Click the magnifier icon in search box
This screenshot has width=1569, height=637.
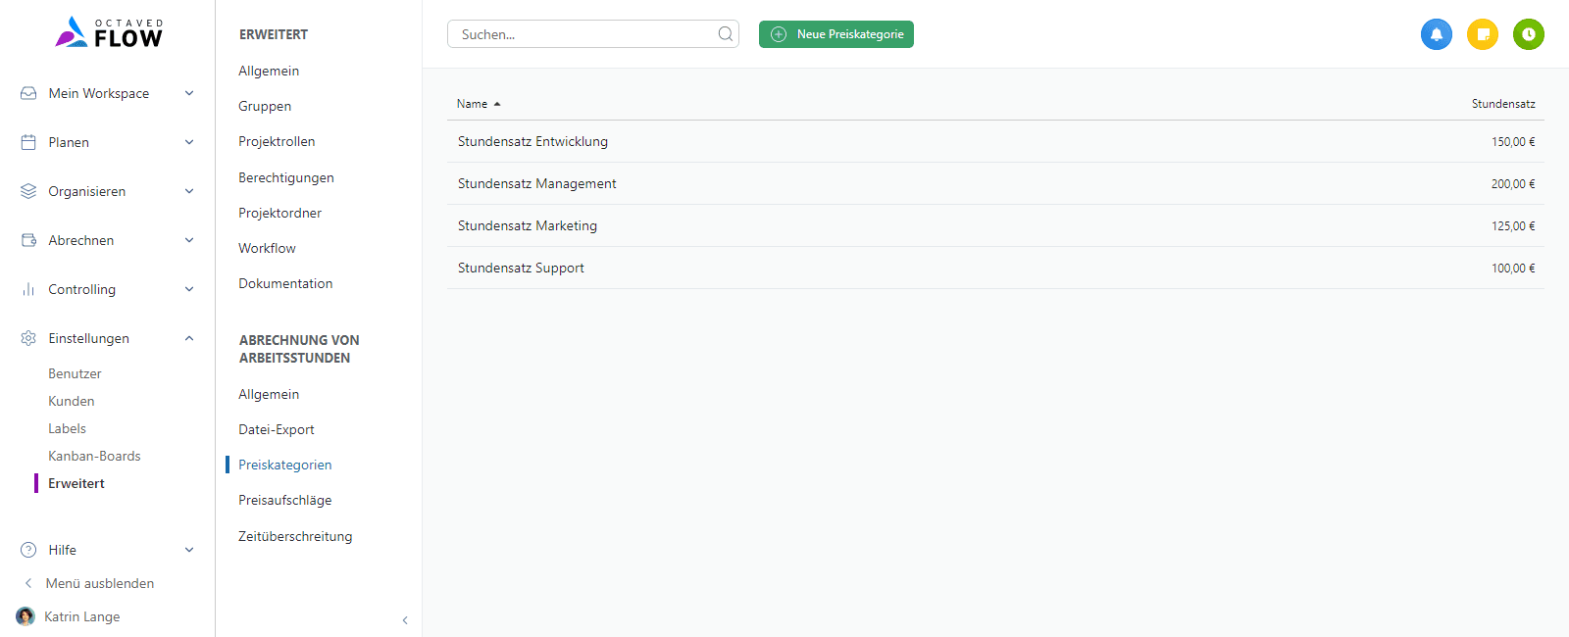click(726, 34)
